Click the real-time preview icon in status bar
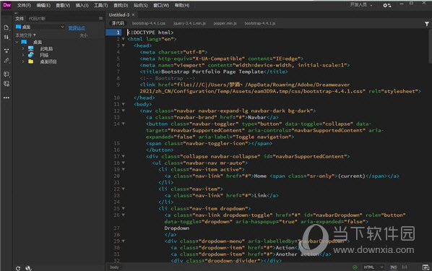 (425, 267)
